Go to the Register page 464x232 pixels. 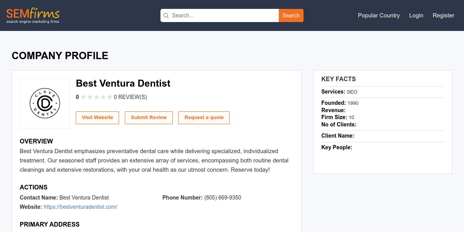(x=443, y=15)
